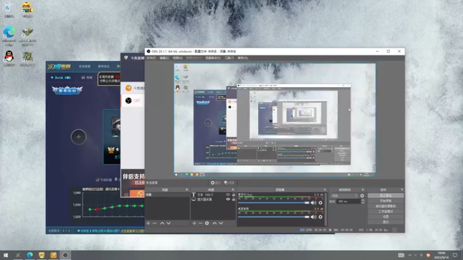Hide the 文本 (GDI+) source eye icon
Image resolution: width=463 pixels, height=260 pixels.
tap(228, 195)
